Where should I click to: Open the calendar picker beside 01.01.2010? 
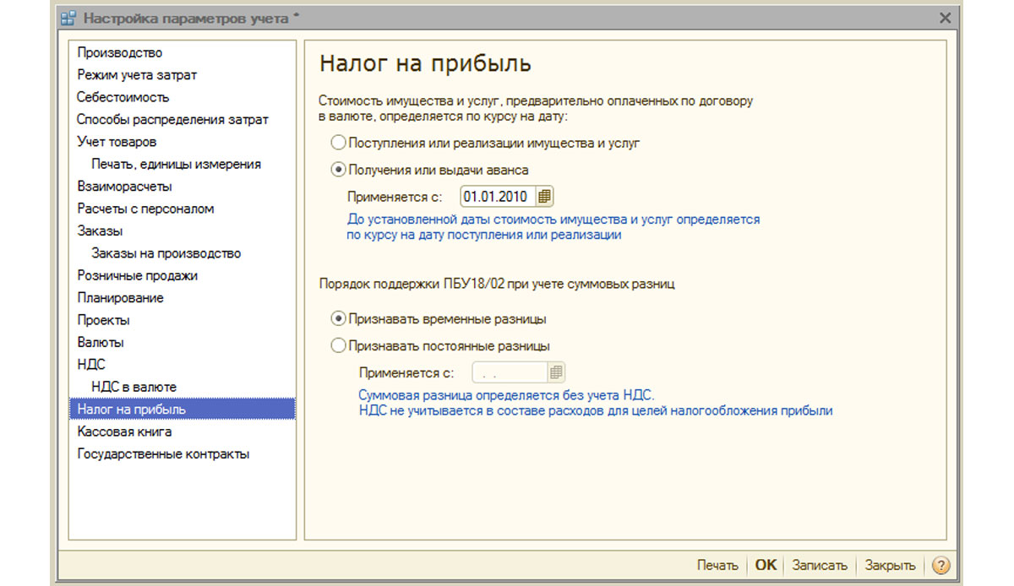pos(544,197)
